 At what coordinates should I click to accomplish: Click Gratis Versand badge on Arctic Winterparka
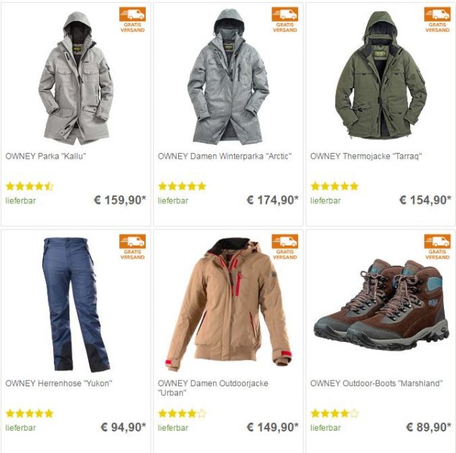click(284, 20)
